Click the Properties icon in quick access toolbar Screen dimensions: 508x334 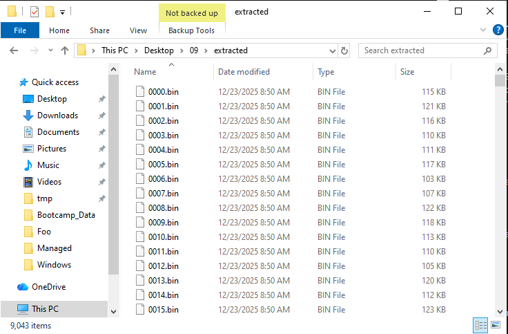[x=35, y=12]
